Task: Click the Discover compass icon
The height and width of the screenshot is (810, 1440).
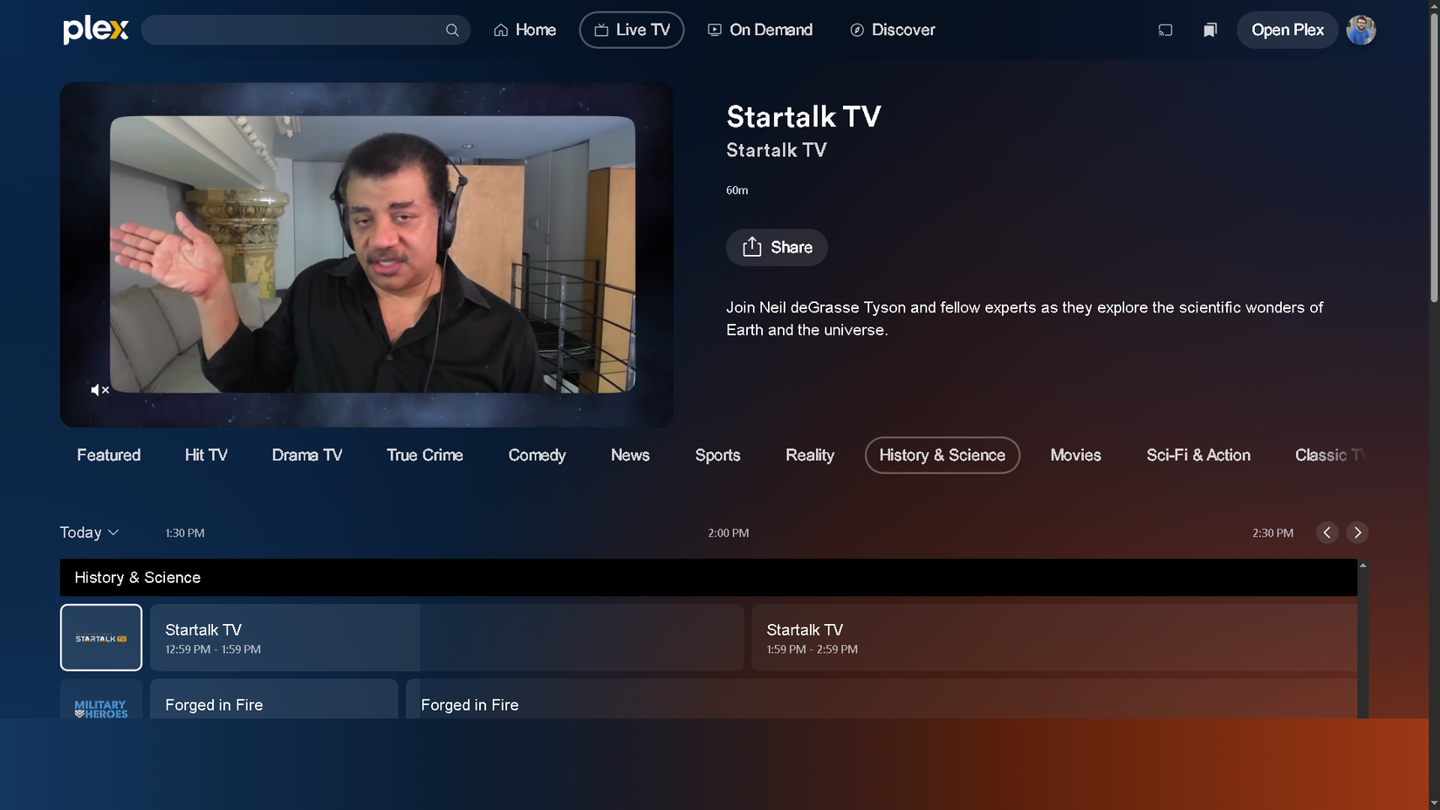Action: 856,29
